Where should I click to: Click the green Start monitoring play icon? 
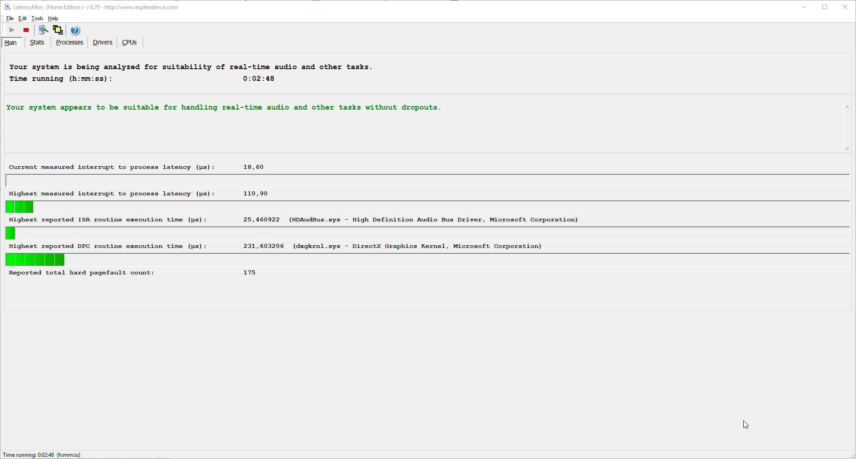click(x=12, y=30)
